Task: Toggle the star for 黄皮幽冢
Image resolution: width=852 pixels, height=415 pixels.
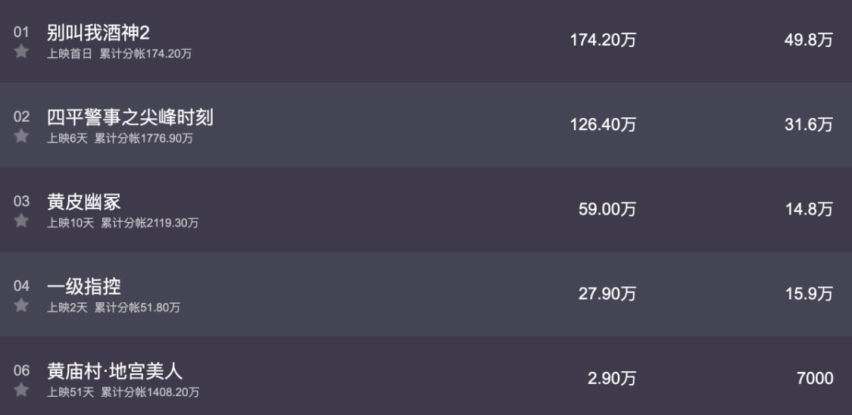Action: click(21, 221)
